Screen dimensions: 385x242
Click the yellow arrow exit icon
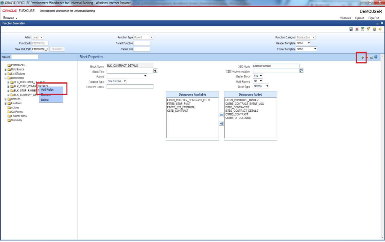tap(380, 29)
